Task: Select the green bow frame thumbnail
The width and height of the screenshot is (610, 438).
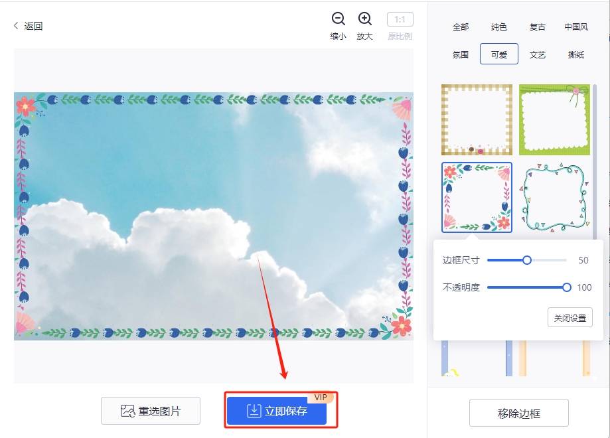Action: [554, 118]
